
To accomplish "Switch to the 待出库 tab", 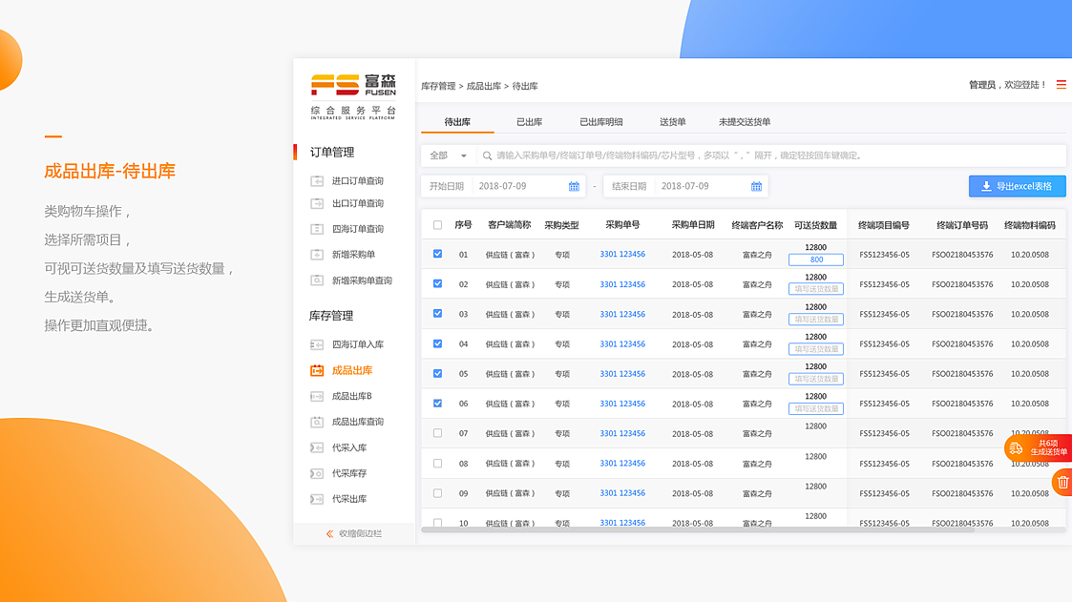I will point(457,121).
